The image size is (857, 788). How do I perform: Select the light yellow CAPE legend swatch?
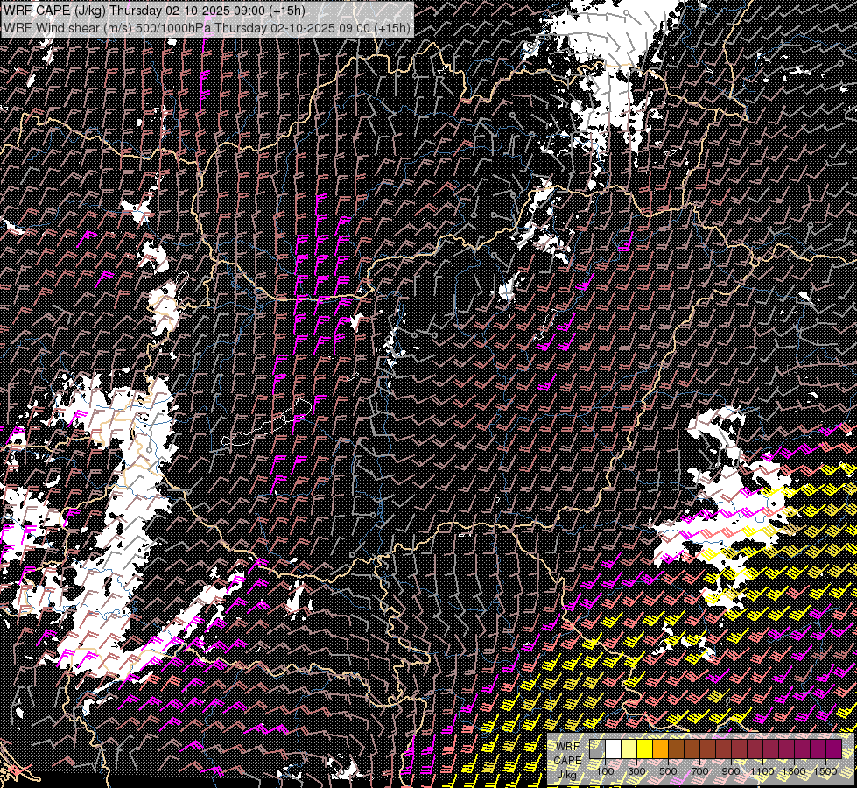pos(629,749)
